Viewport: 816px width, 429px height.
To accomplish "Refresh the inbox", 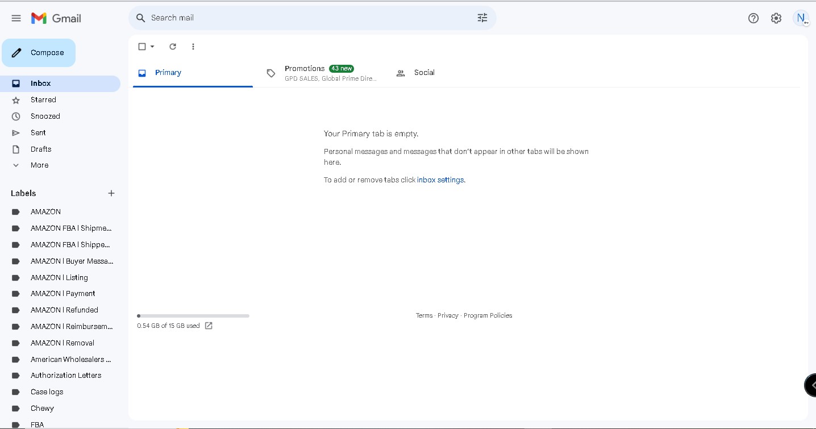I will [x=173, y=47].
